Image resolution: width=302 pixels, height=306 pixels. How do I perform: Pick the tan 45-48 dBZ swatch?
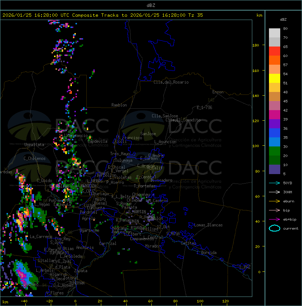tap(274, 96)
